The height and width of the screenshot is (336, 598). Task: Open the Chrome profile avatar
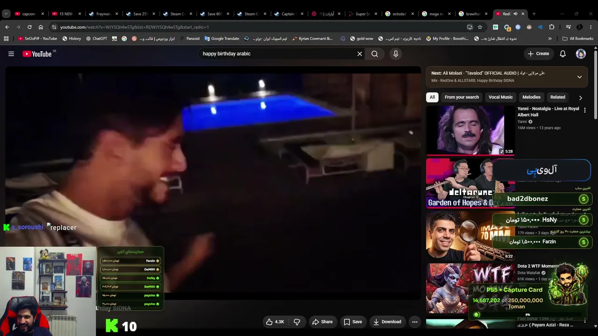pyautogui.click(x=580, y=27)
